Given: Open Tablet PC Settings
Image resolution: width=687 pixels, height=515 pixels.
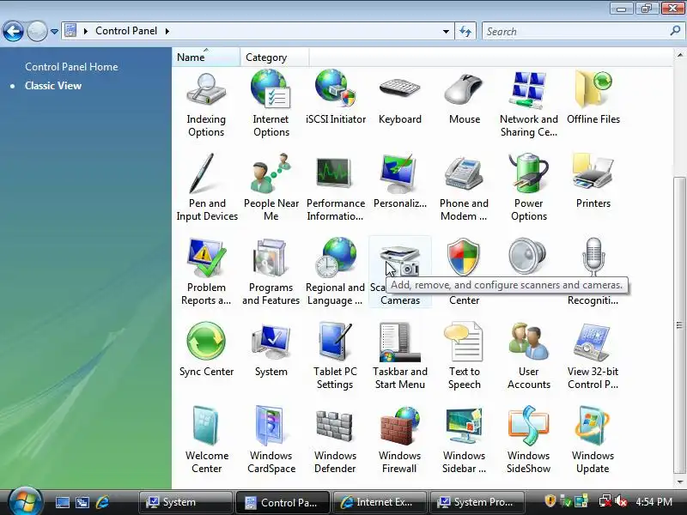Looking at the screenshot, I should tap(335, 356).
